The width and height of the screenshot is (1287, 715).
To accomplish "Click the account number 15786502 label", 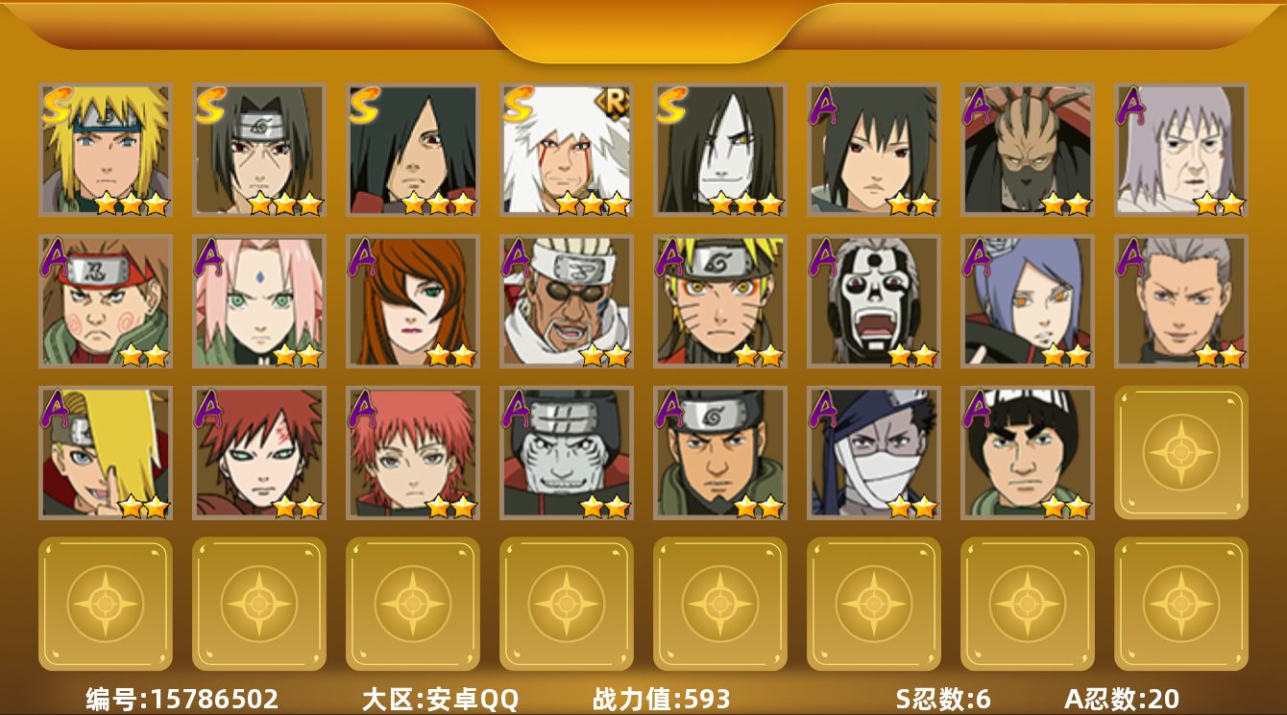I will click(182, 699).
